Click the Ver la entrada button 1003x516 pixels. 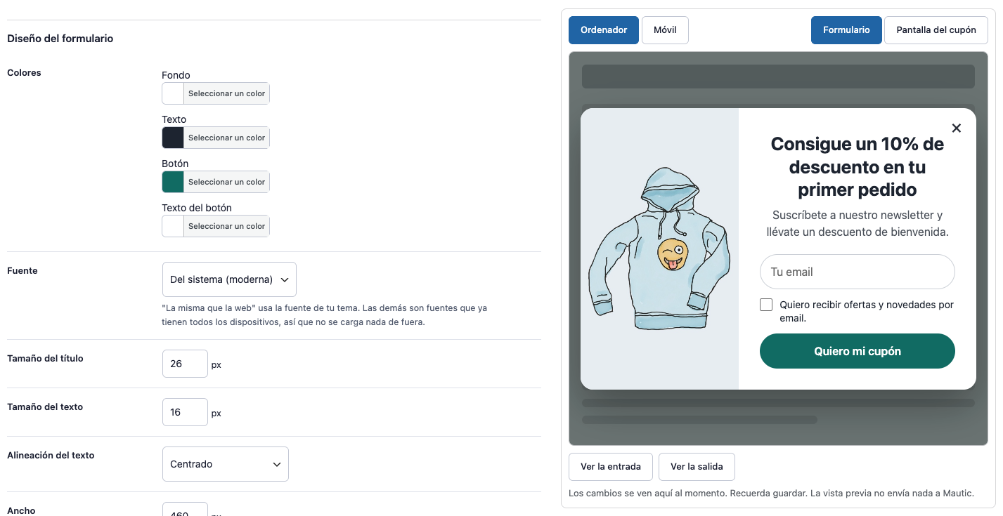611,467
